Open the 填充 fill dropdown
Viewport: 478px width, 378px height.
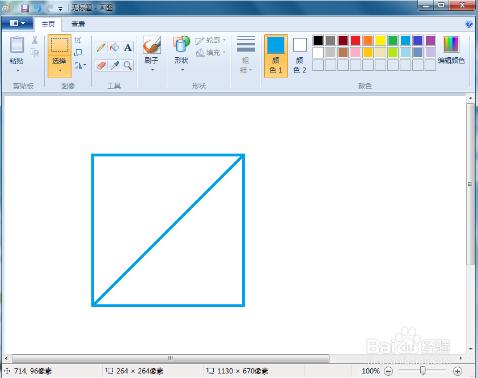pos(211,53)
